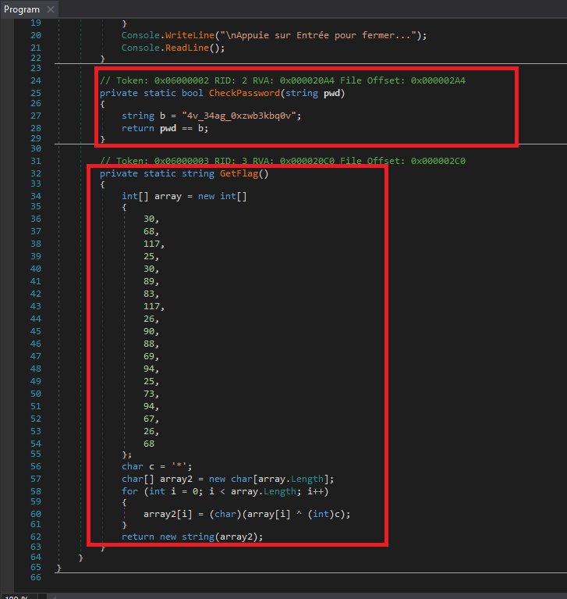Screen dimensions: 567x599
Task: Click the Console class on line 20
Action: 142,36
